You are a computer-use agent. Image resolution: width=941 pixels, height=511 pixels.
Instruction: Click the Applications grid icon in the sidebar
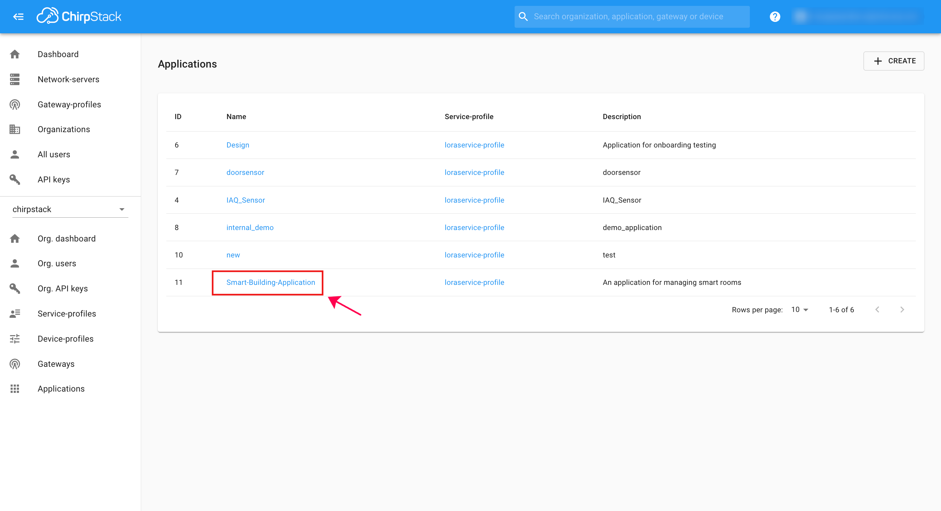coord(15,388)
